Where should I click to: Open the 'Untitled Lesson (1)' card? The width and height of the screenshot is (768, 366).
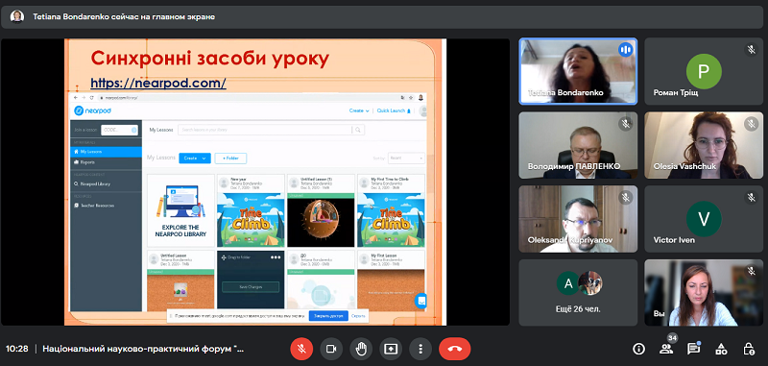[321, 210]
